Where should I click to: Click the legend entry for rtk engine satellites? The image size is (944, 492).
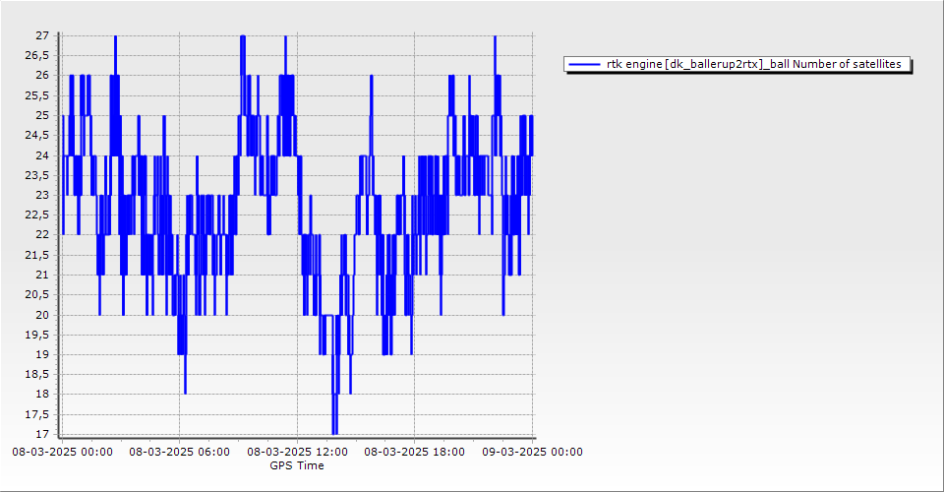[737, 64]
